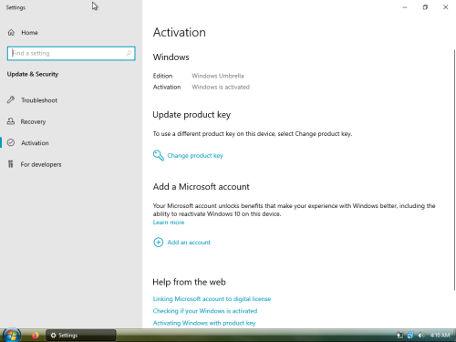
Task: Open Firefox from the taskbar
Action: 35,336
